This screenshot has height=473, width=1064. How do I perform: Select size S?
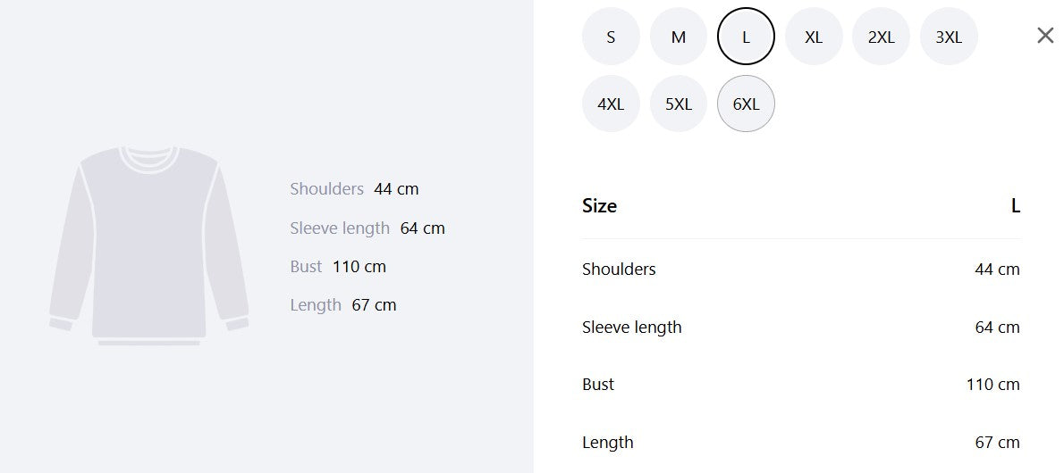[611, 37]
